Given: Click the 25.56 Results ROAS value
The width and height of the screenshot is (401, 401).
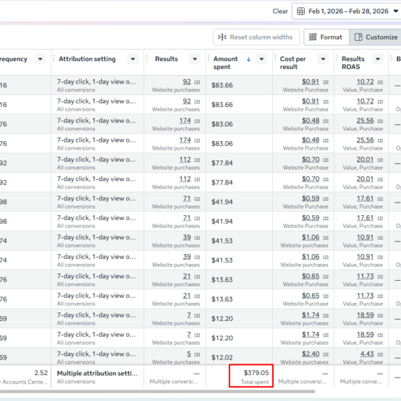Looking at the screenshot, I should pyautogui.click(x=365, y=121).
